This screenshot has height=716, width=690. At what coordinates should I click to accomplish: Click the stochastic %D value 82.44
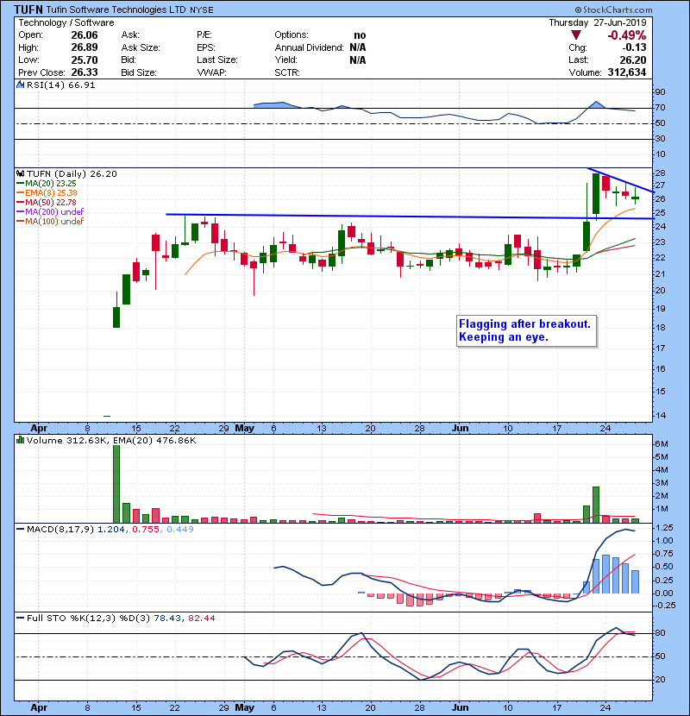[201, 618]
